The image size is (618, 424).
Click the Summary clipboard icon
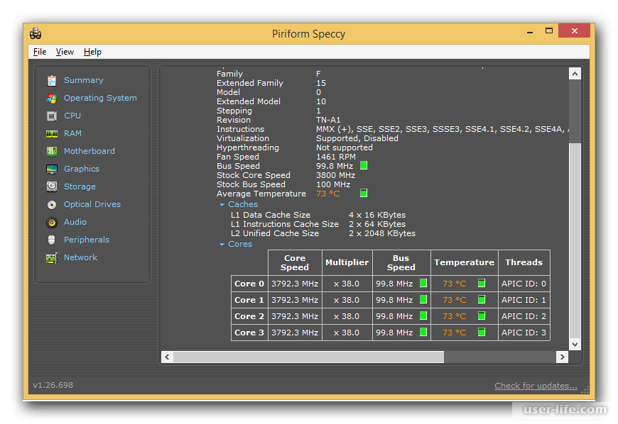tap(52, 80)
